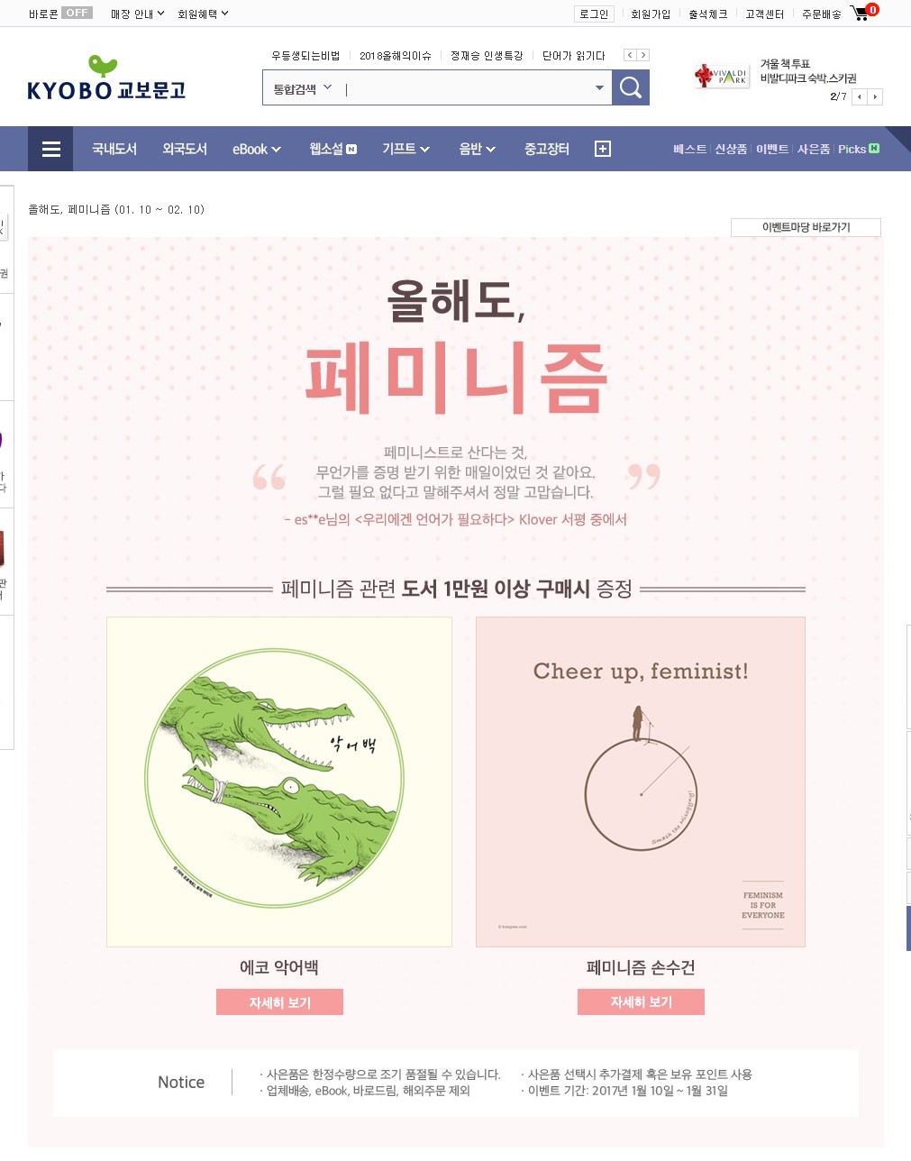Screen dimensions: 911x1161
Task: Open the shopping cart icon
Action: [862, 13]
